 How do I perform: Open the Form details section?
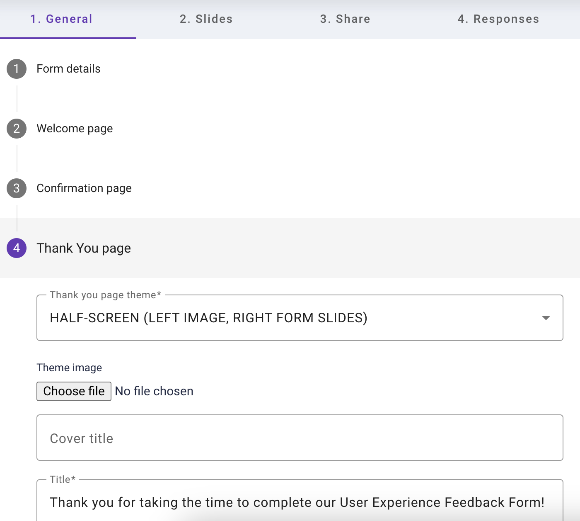[68, 69]
